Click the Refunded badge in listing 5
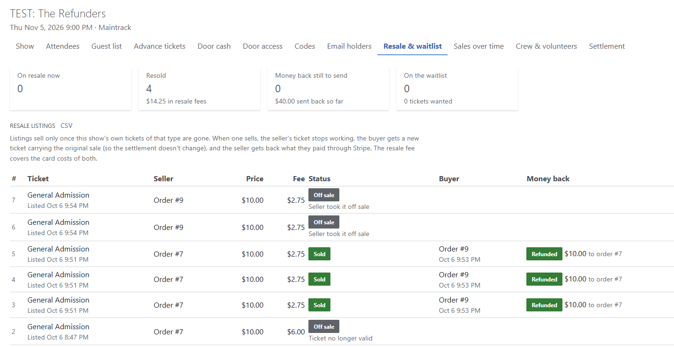The height and width of the screenshot is (347, 674). tap(544, 254)
